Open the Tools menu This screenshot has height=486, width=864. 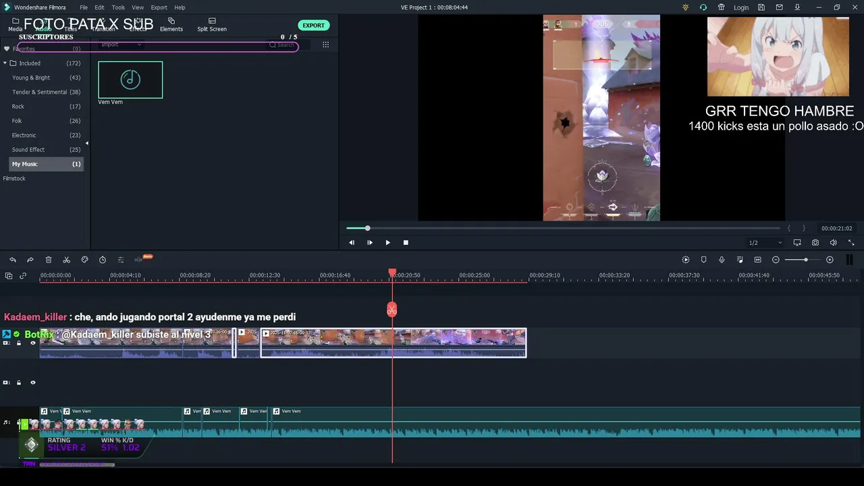point(118,7)
